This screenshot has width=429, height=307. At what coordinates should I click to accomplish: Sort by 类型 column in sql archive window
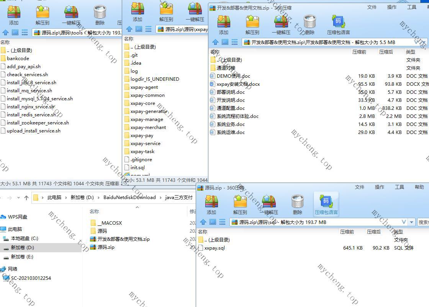[x=398, y=232]
